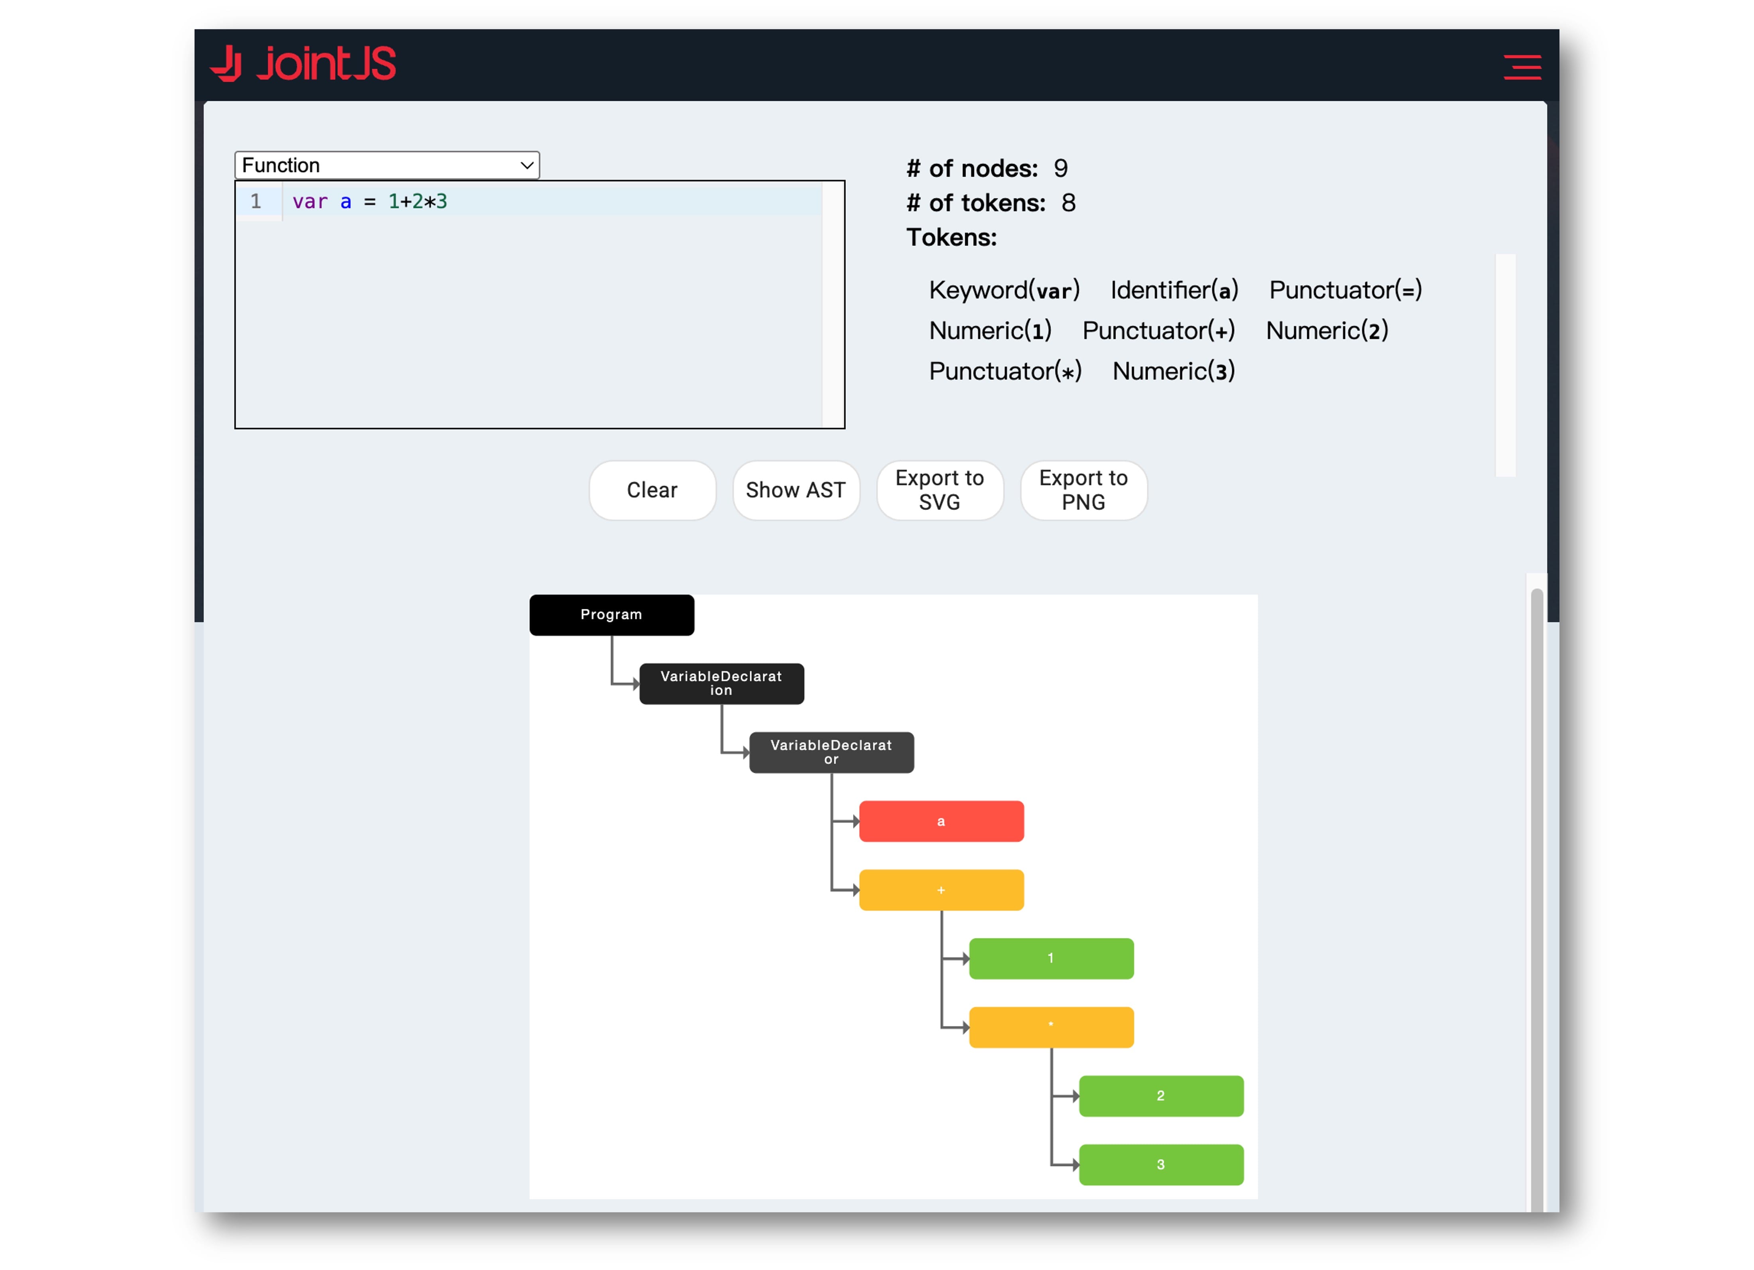The height and width of the screenshot is (1270, 1754).
Task: Click the Punctuator(*) token
Action: 1005,372
